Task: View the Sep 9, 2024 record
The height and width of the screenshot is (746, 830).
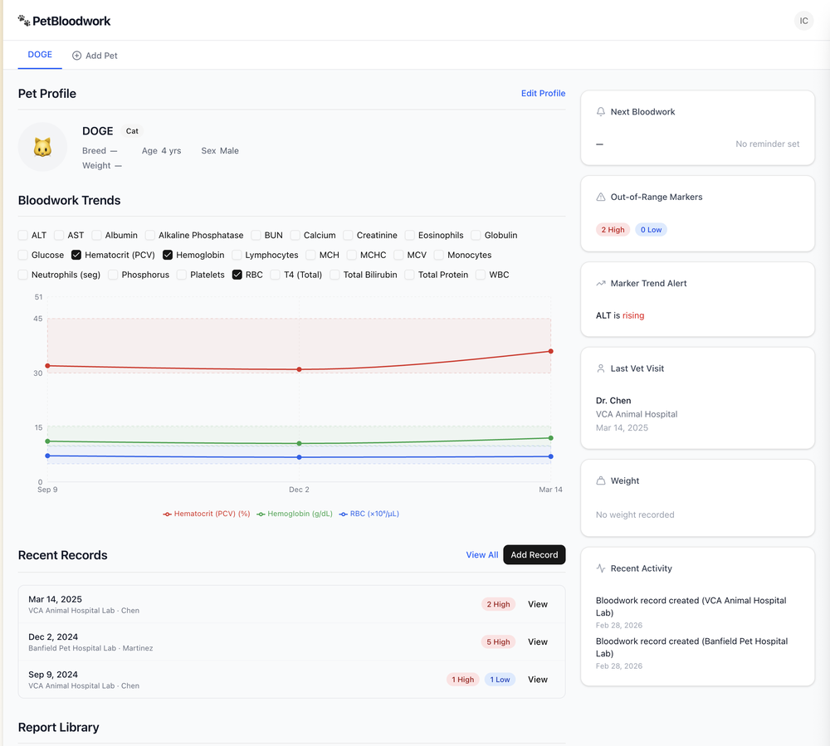Action: click(537, 680)
